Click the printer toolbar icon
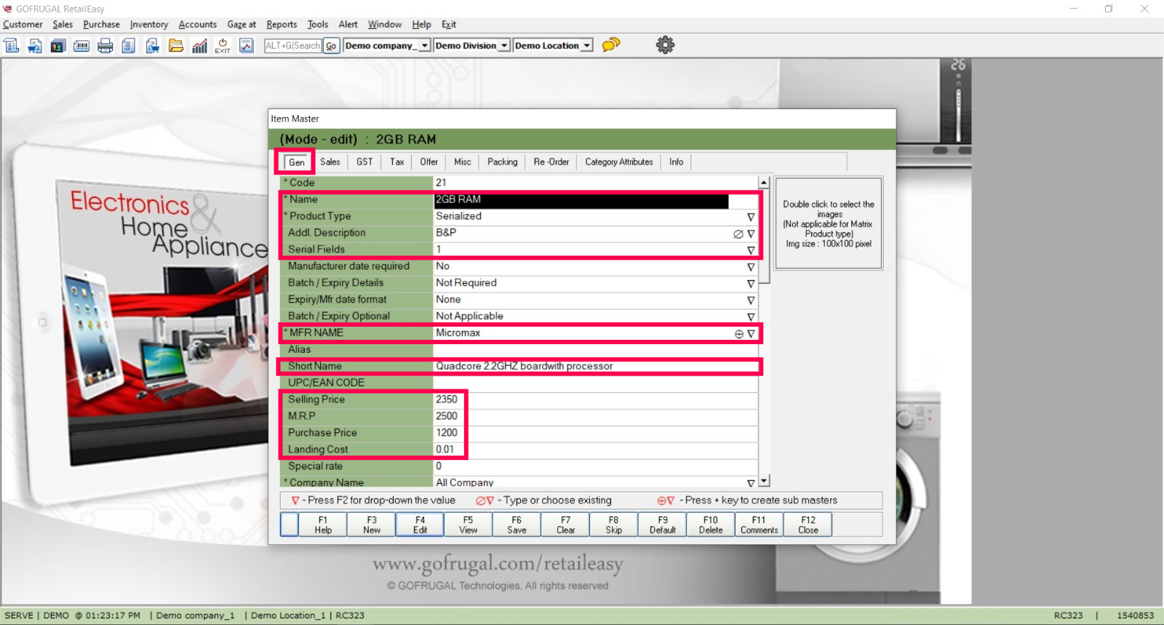The height and width of the screenshot is (625, 1164). click(x=105, y=46)
